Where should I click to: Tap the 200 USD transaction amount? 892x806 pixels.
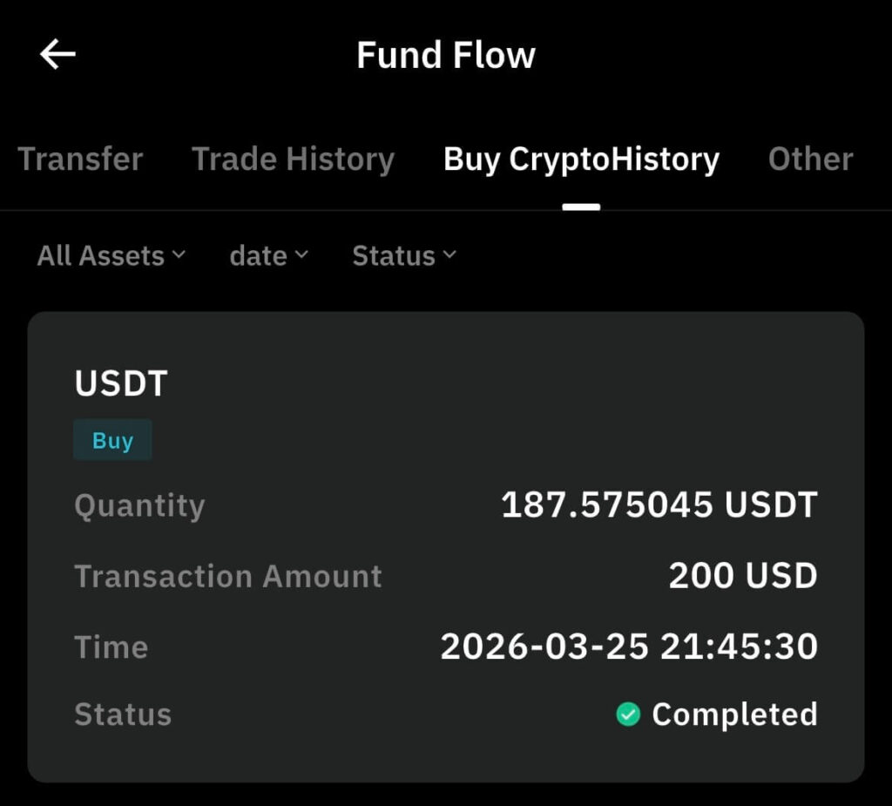click(742, 576)
